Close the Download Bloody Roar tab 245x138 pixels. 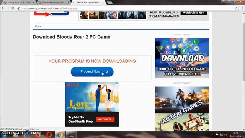(68, 3)
